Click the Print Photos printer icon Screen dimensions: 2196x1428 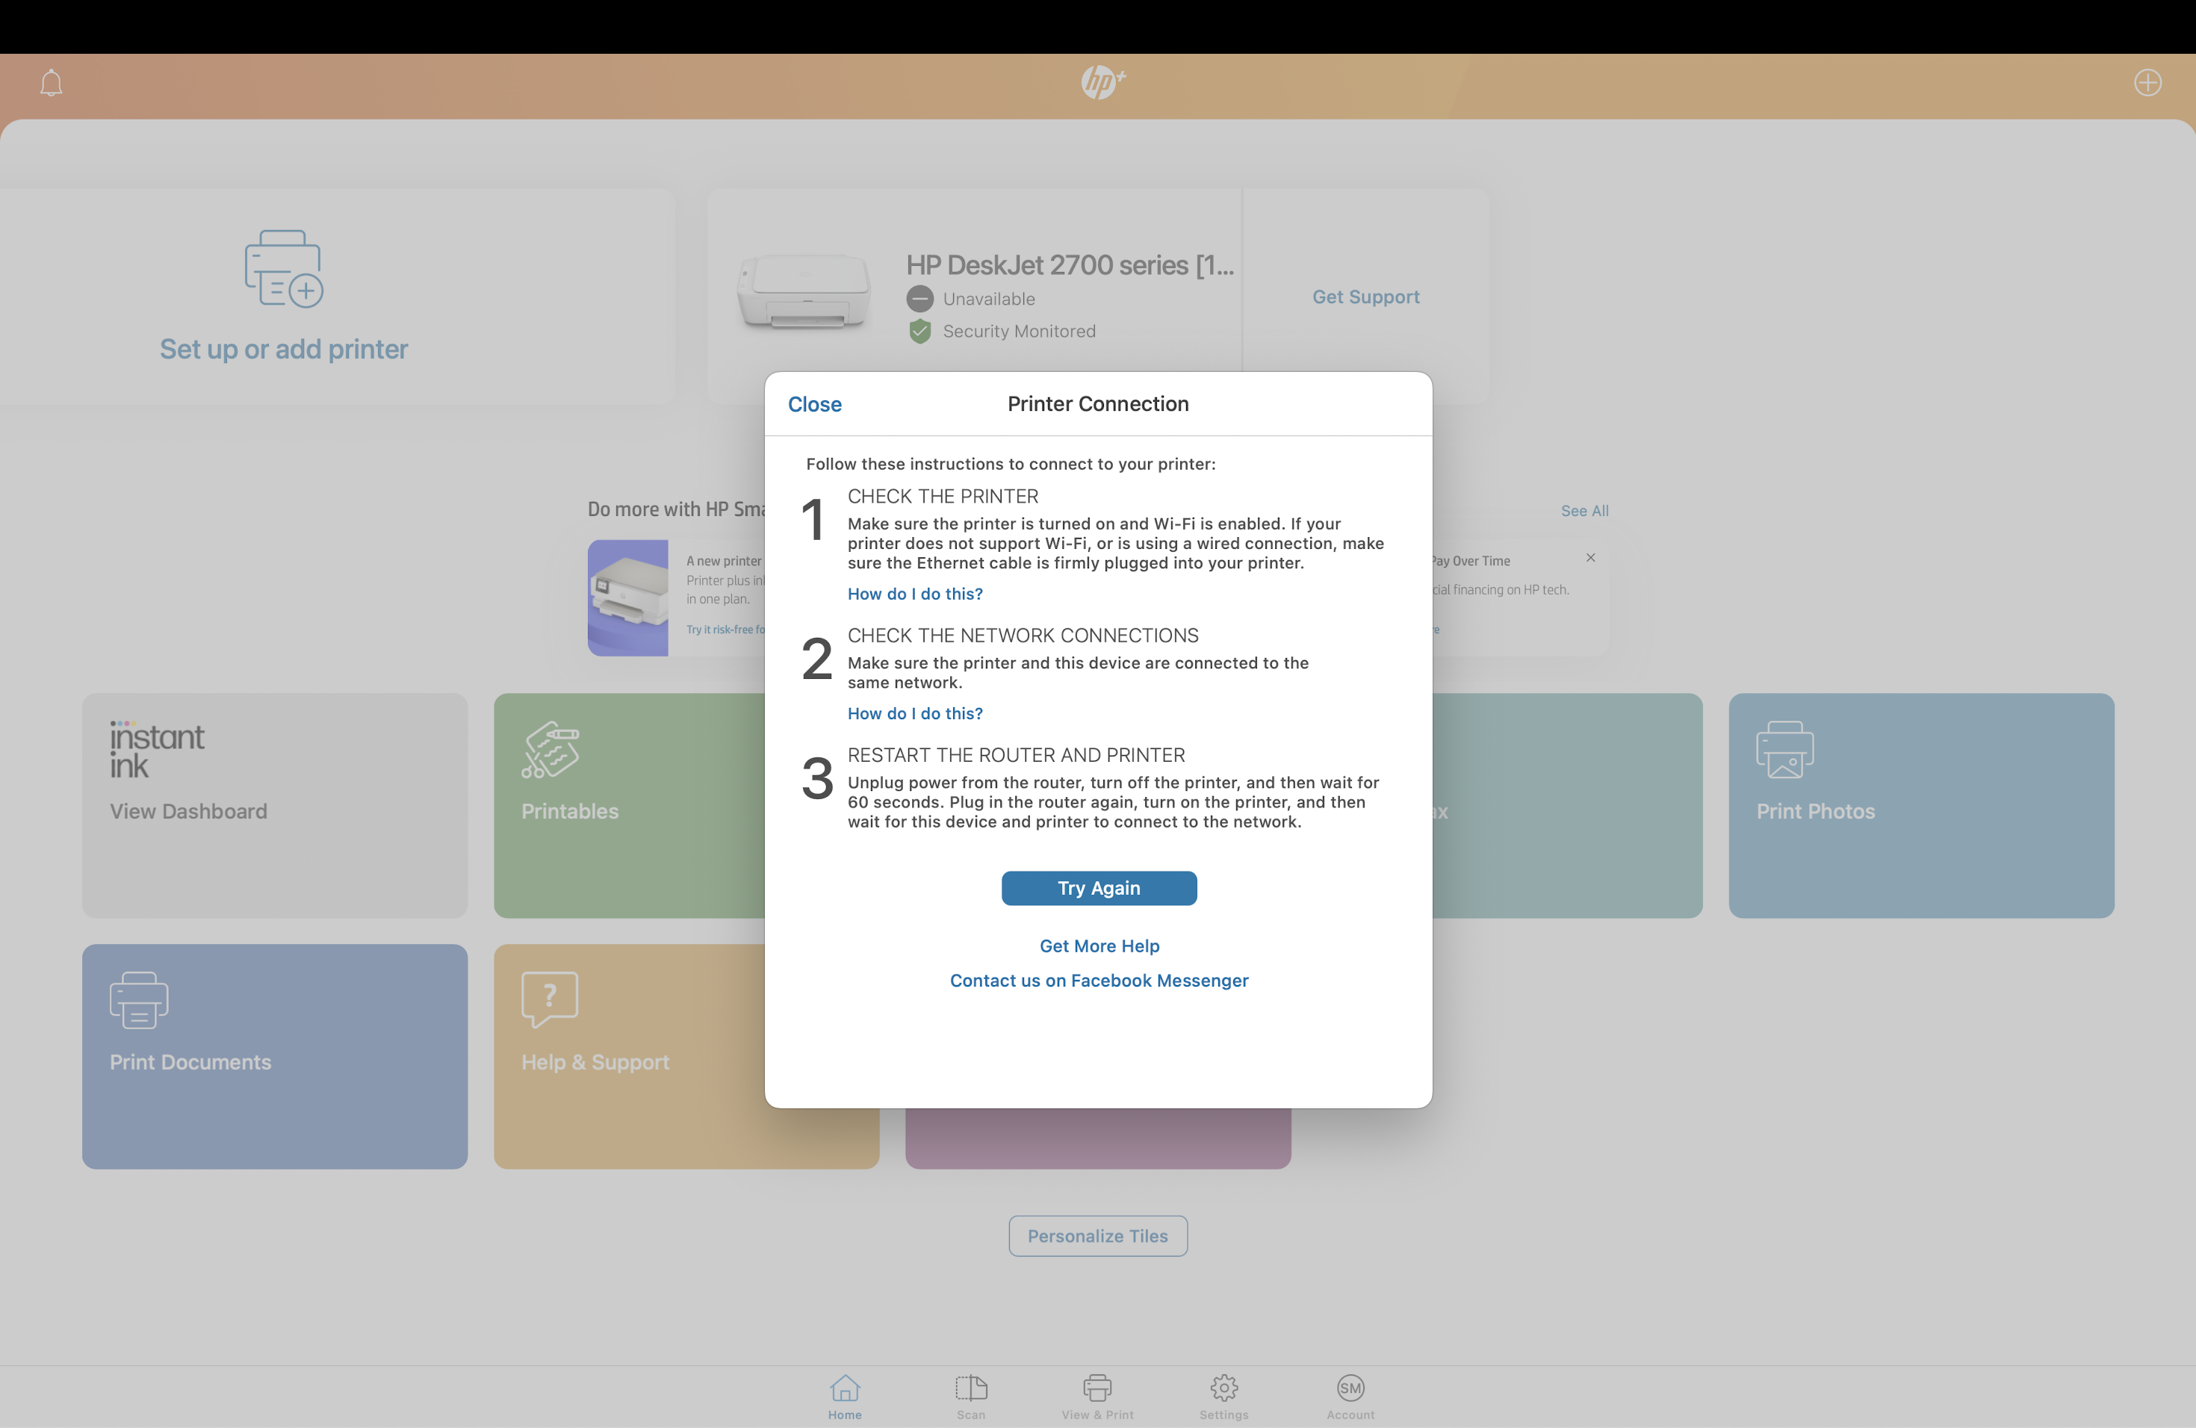click(1784, 750)
